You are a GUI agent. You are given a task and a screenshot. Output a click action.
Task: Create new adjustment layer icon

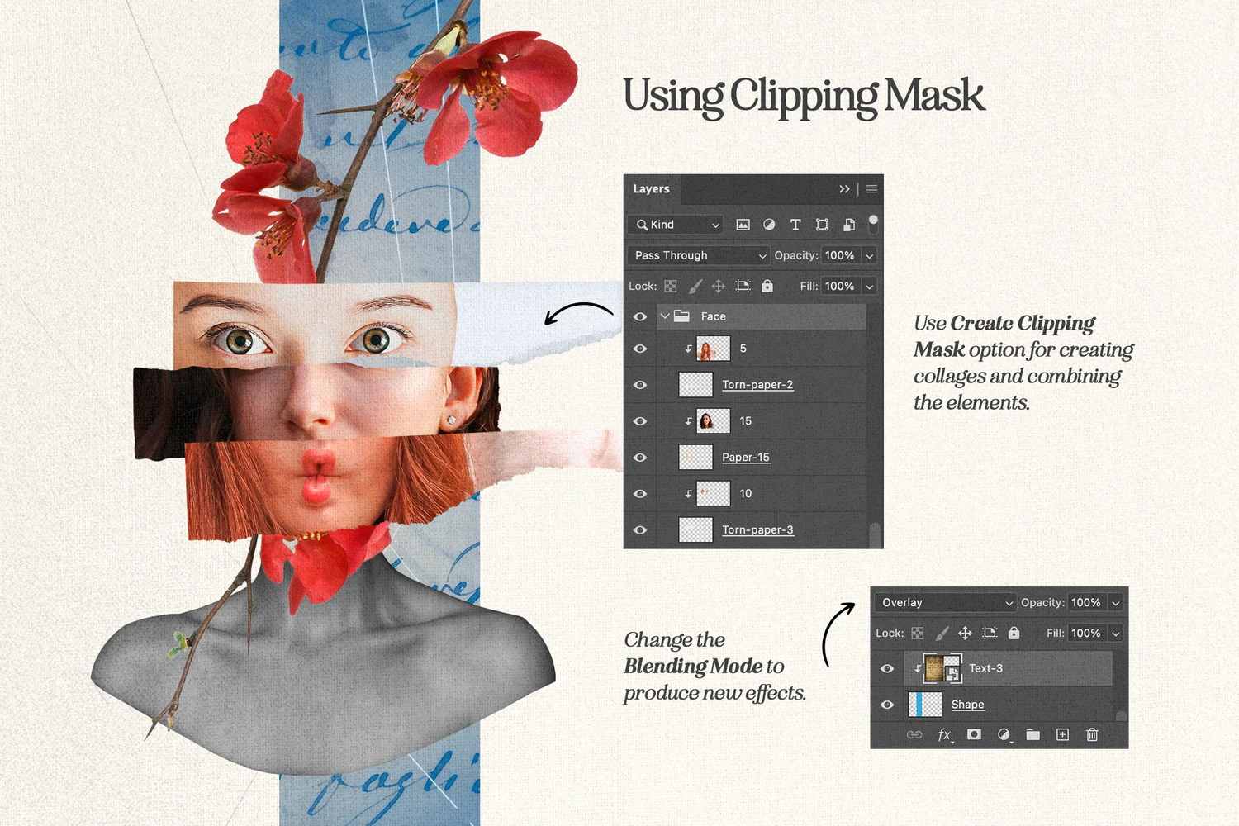(1004, 734)
